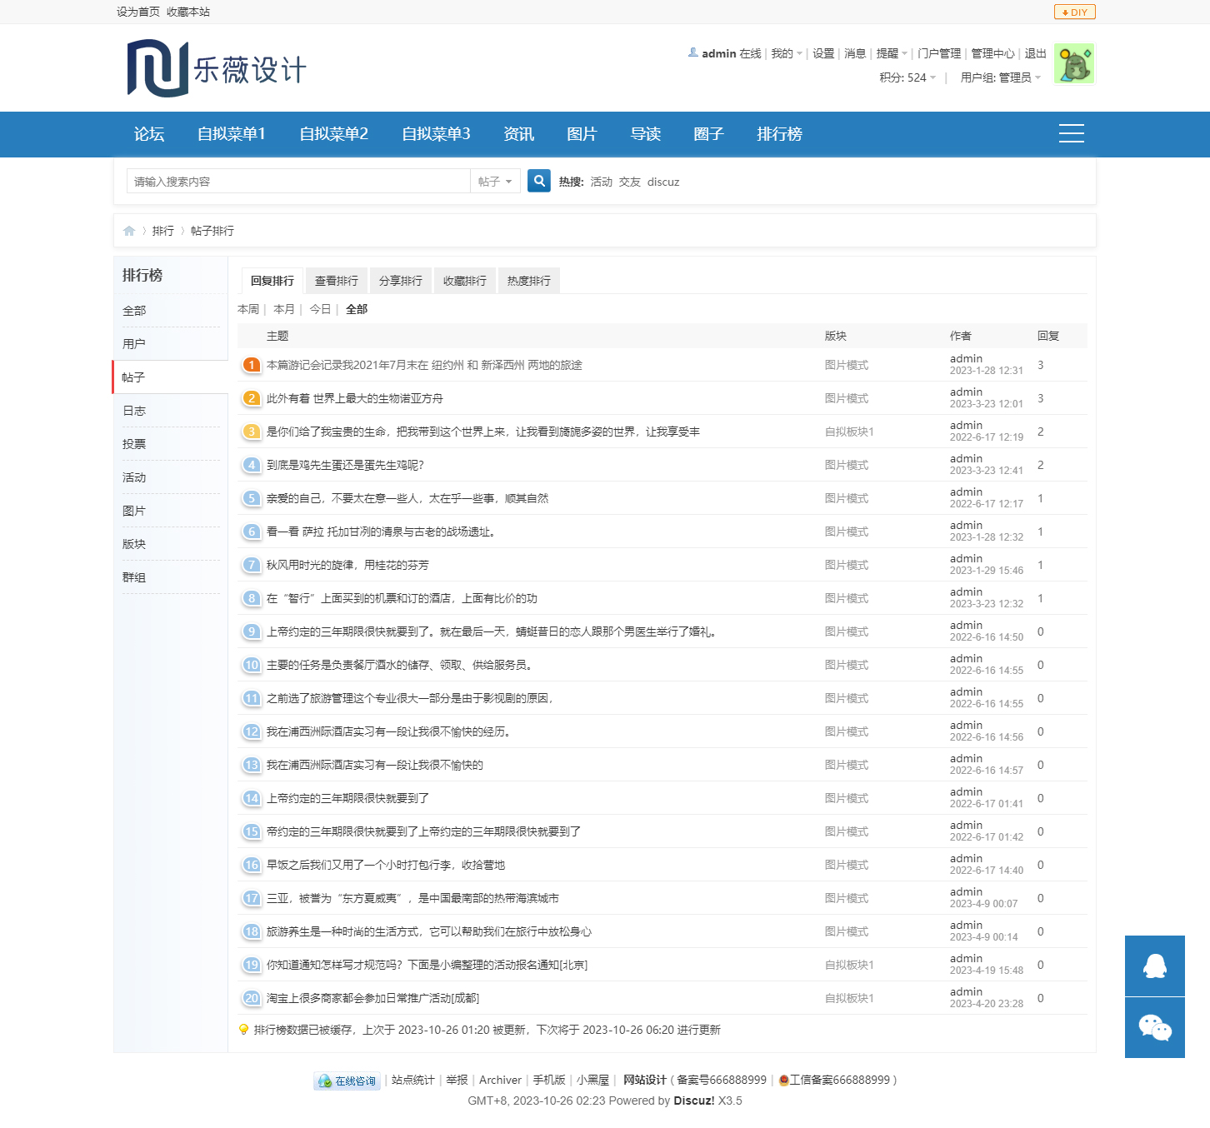Click the 乐薇设计 site logo
This screenshot has height=1128, width=1210.
217,68
